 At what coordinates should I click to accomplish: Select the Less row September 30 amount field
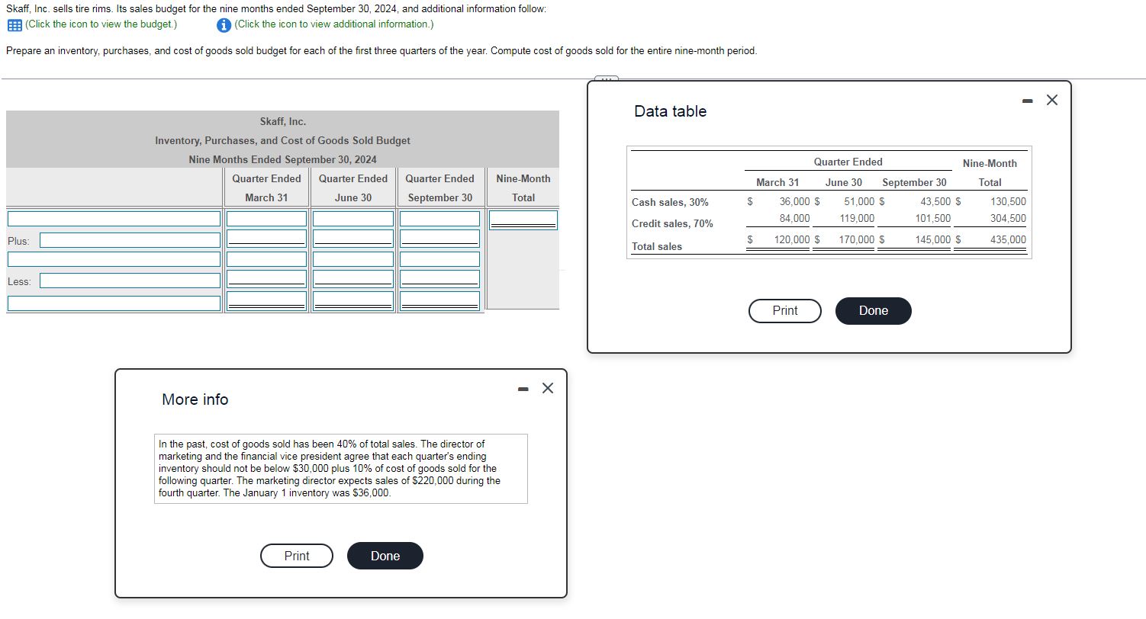440,278
